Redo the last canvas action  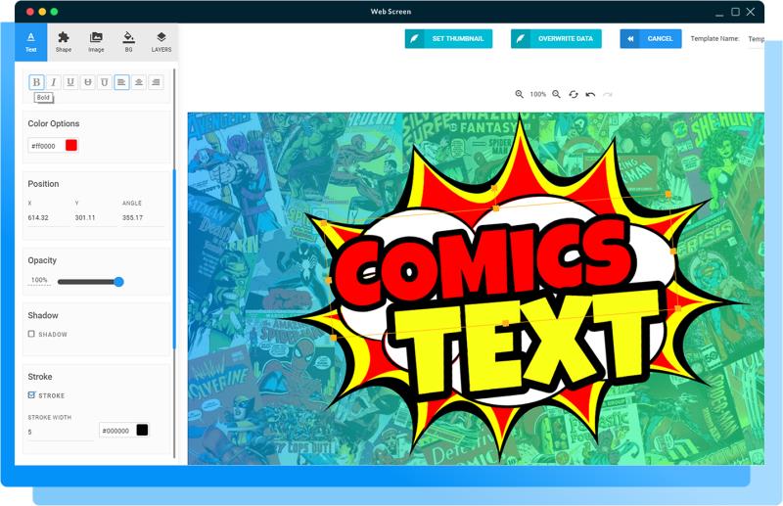[x=608, y=94]
